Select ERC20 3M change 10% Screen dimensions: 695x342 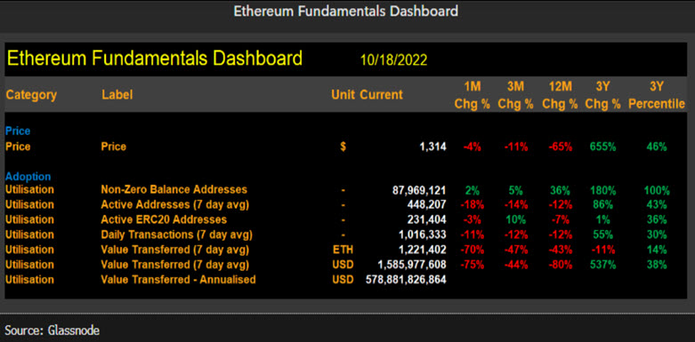[x=515, y=220]
